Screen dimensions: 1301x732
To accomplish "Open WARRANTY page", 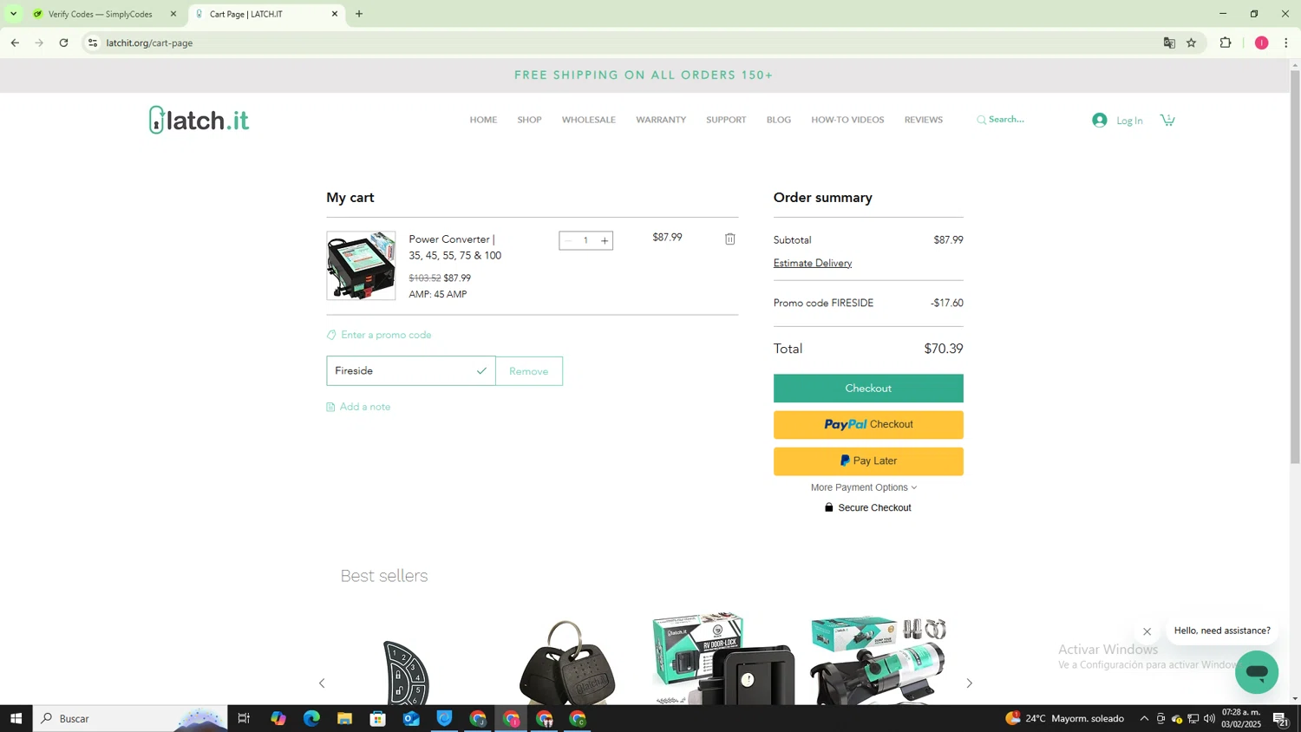I will (661, 120).
